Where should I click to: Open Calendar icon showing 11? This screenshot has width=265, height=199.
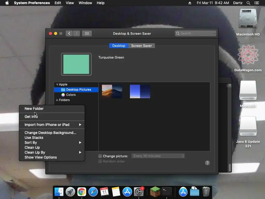click(x=104, y=192)
